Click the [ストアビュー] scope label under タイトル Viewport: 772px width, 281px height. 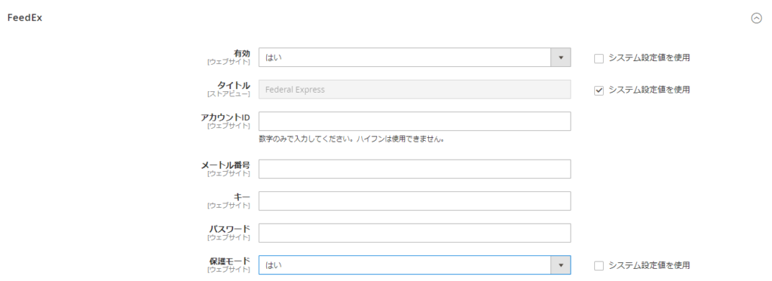coord(228,93)
